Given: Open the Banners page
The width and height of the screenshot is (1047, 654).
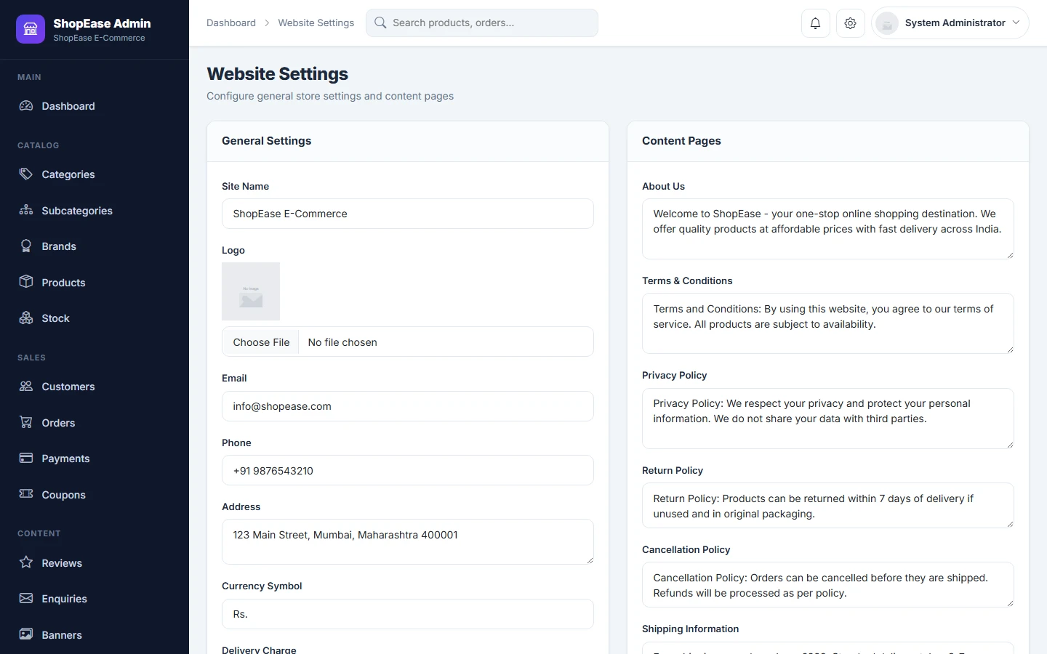Looking at the screenshot, I should [x=95, y=635].
